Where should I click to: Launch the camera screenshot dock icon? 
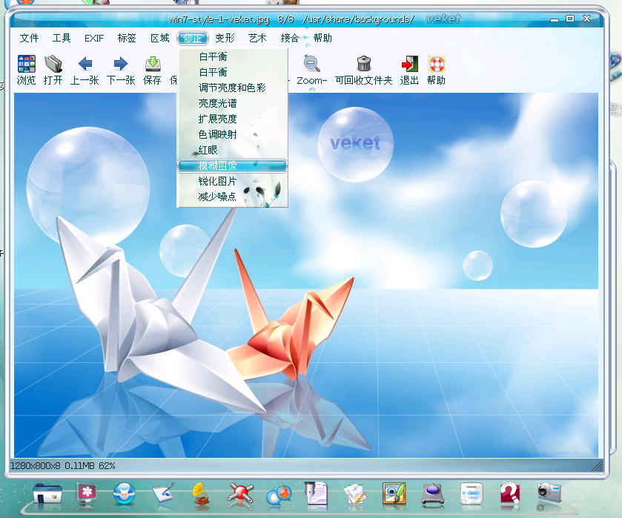(549, 494)
